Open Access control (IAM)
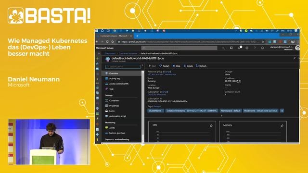This screenshot has width=308, height=173. click(x=121, y=84)
